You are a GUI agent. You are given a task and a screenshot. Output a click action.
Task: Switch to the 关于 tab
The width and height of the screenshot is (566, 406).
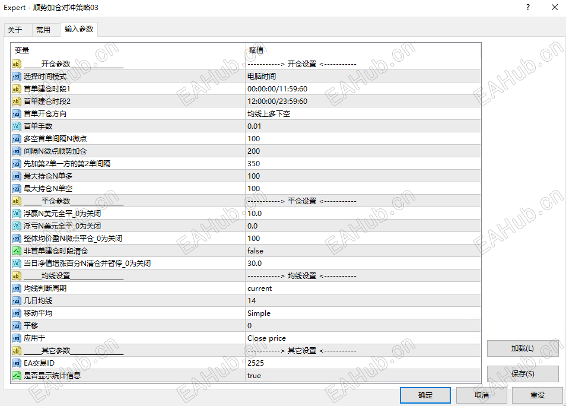tap(17, 28)
